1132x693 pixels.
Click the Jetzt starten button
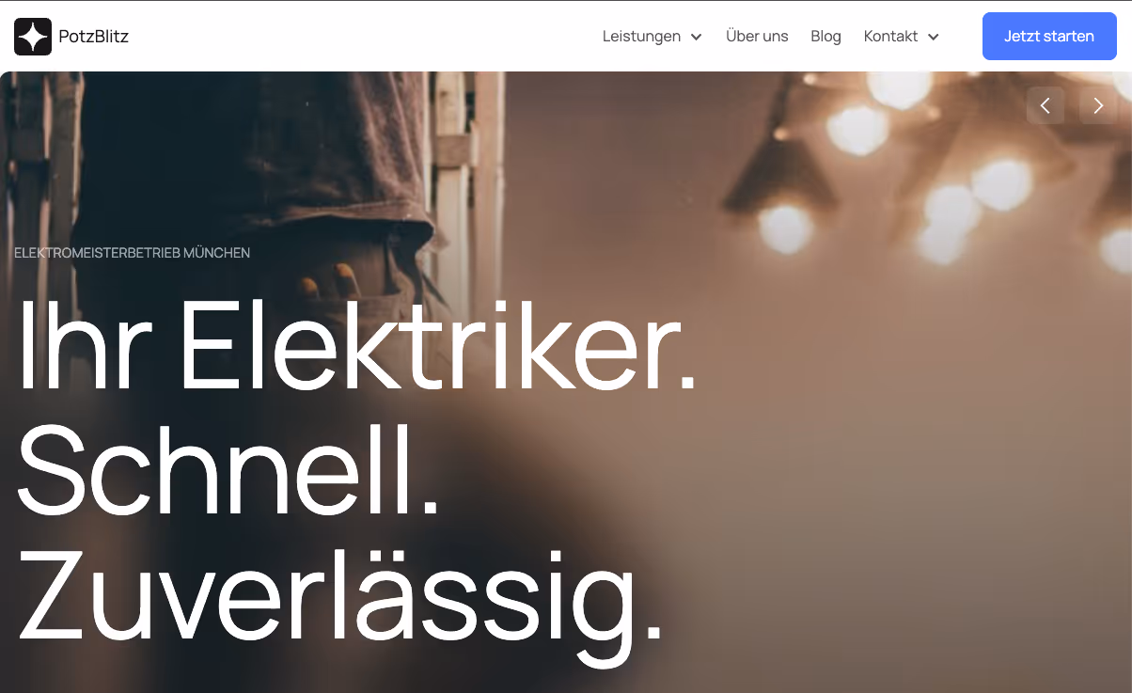tap(1049, 37)
